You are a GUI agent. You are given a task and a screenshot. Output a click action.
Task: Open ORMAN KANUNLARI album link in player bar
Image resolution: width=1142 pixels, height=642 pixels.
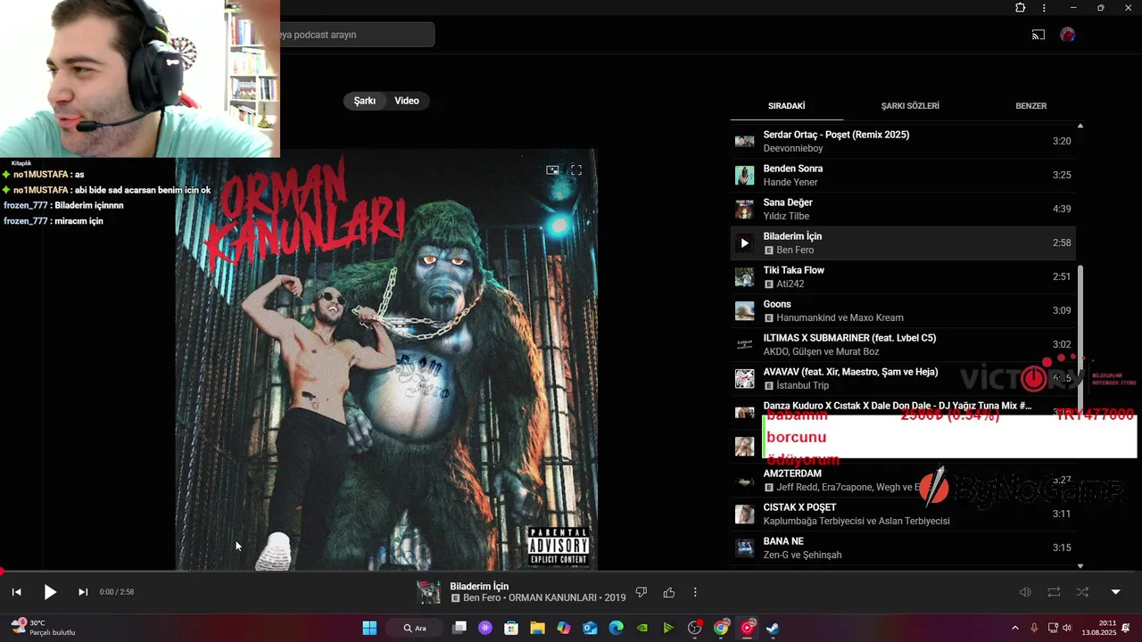(554, 597)
